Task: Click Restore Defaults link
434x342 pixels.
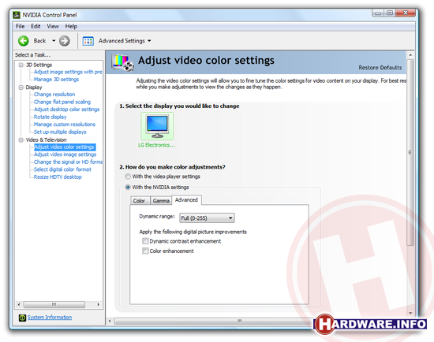Action: (380, 68)
